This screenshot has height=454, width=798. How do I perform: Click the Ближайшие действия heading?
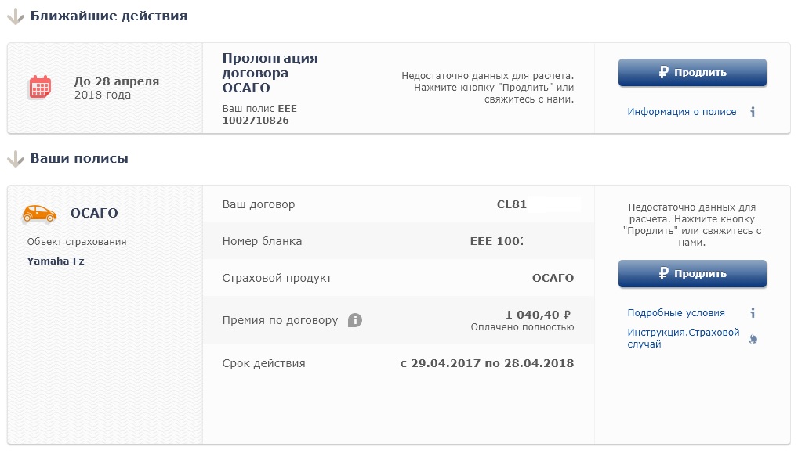click(108, 16)
